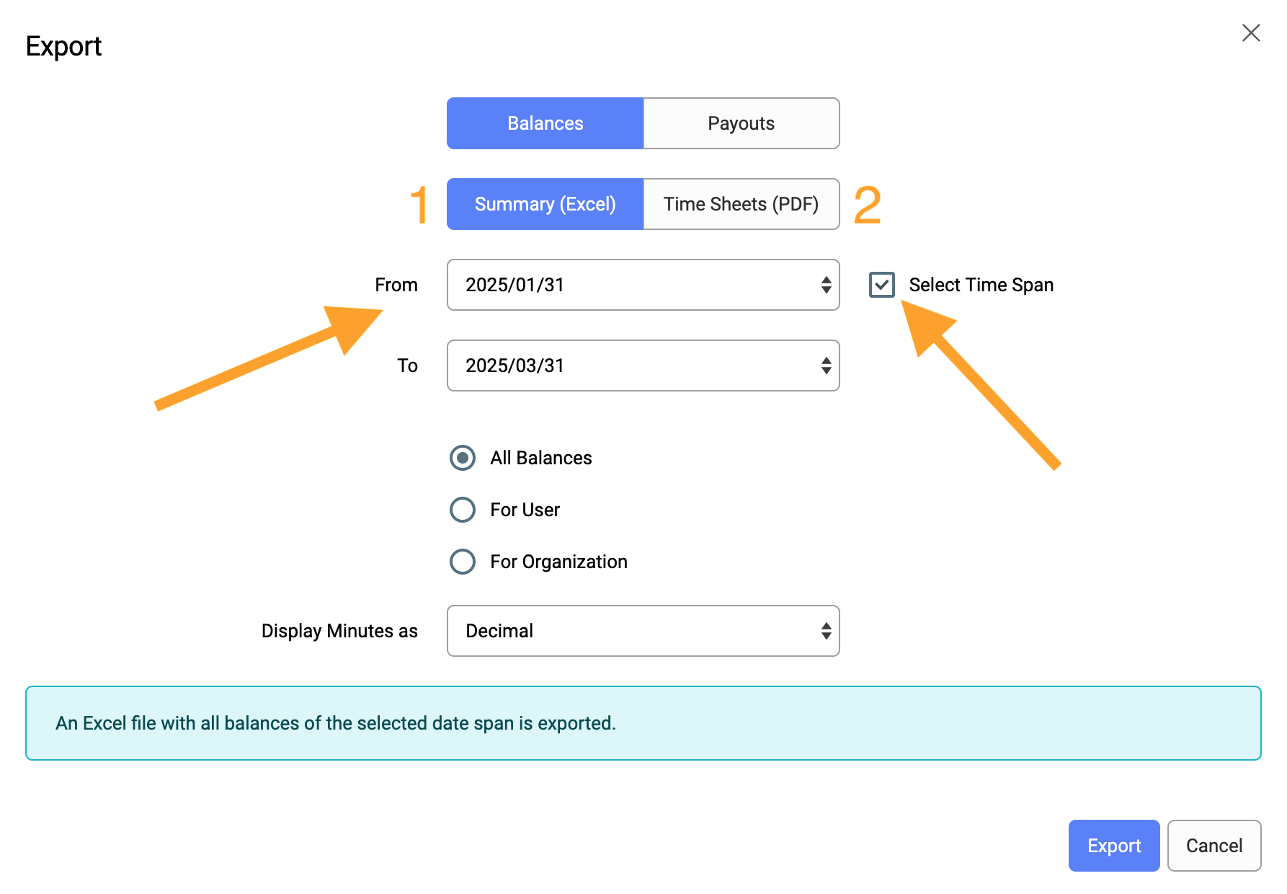Expand the Display Minutes as dropdown
The width and height of the screenshot is (1287, 894).
click(643, 631)
